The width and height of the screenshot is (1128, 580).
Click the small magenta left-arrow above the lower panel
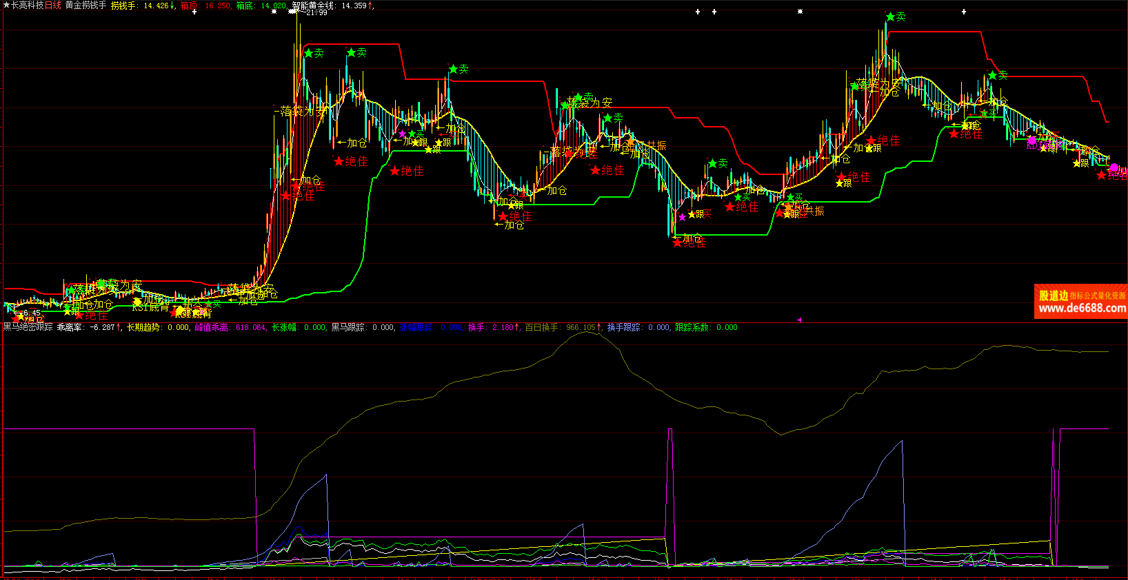tap(799, 320)
